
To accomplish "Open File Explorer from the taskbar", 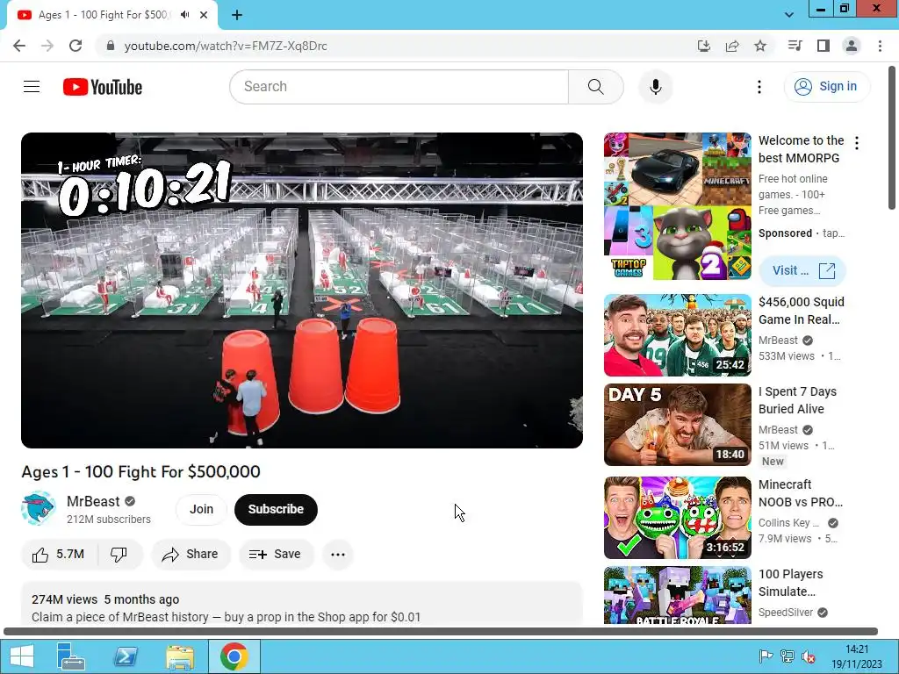I will point(179,656).
